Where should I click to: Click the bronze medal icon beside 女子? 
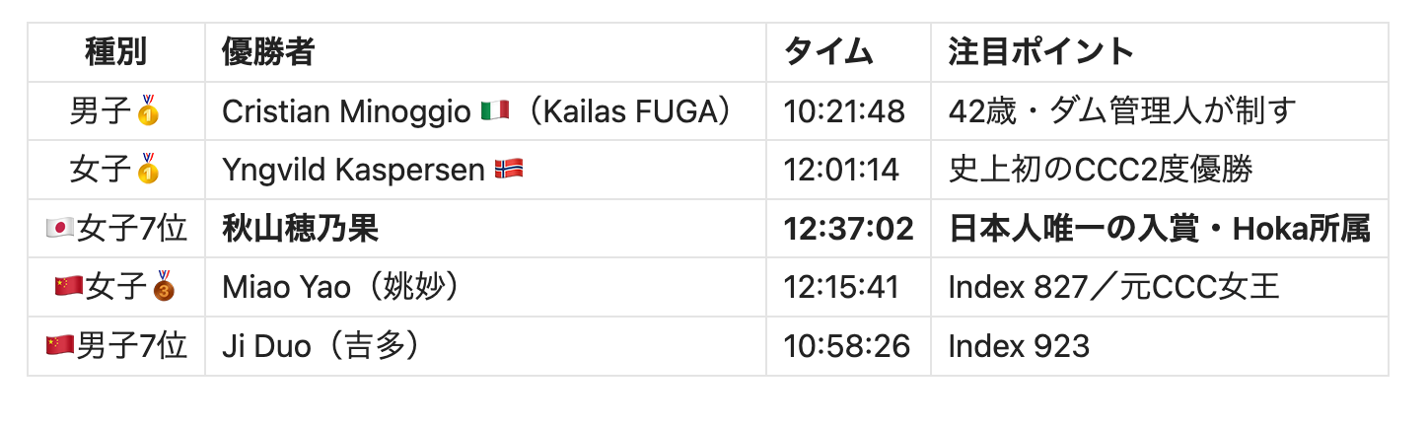[x=164, y=287]
